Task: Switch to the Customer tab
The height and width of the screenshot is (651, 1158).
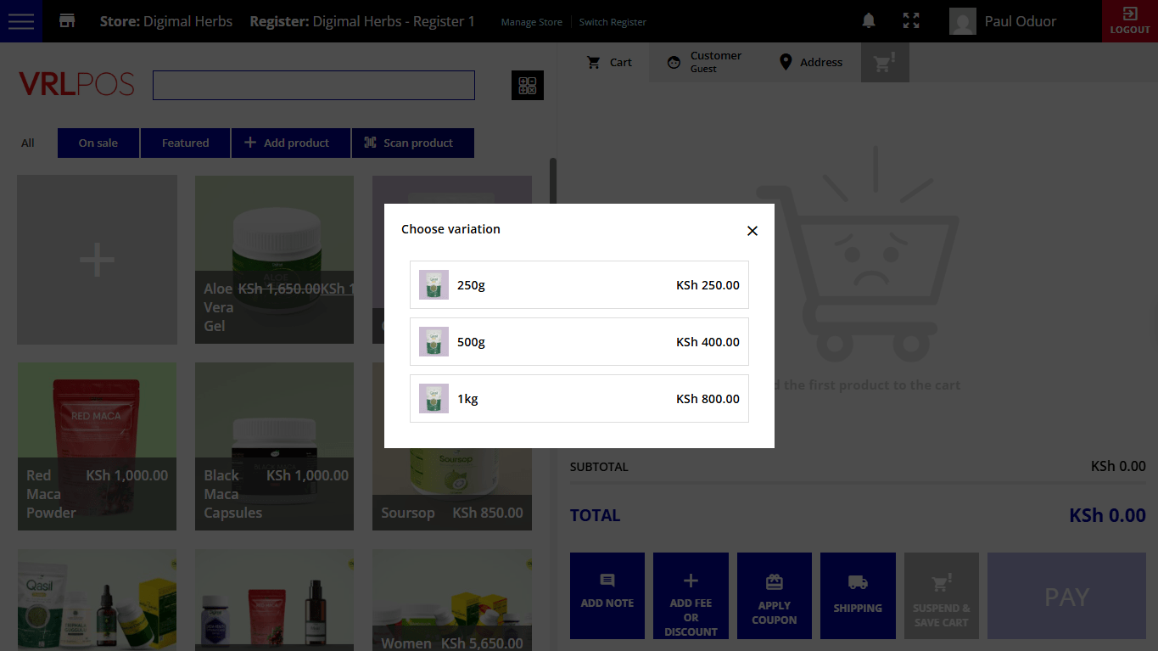Action: 703,62
